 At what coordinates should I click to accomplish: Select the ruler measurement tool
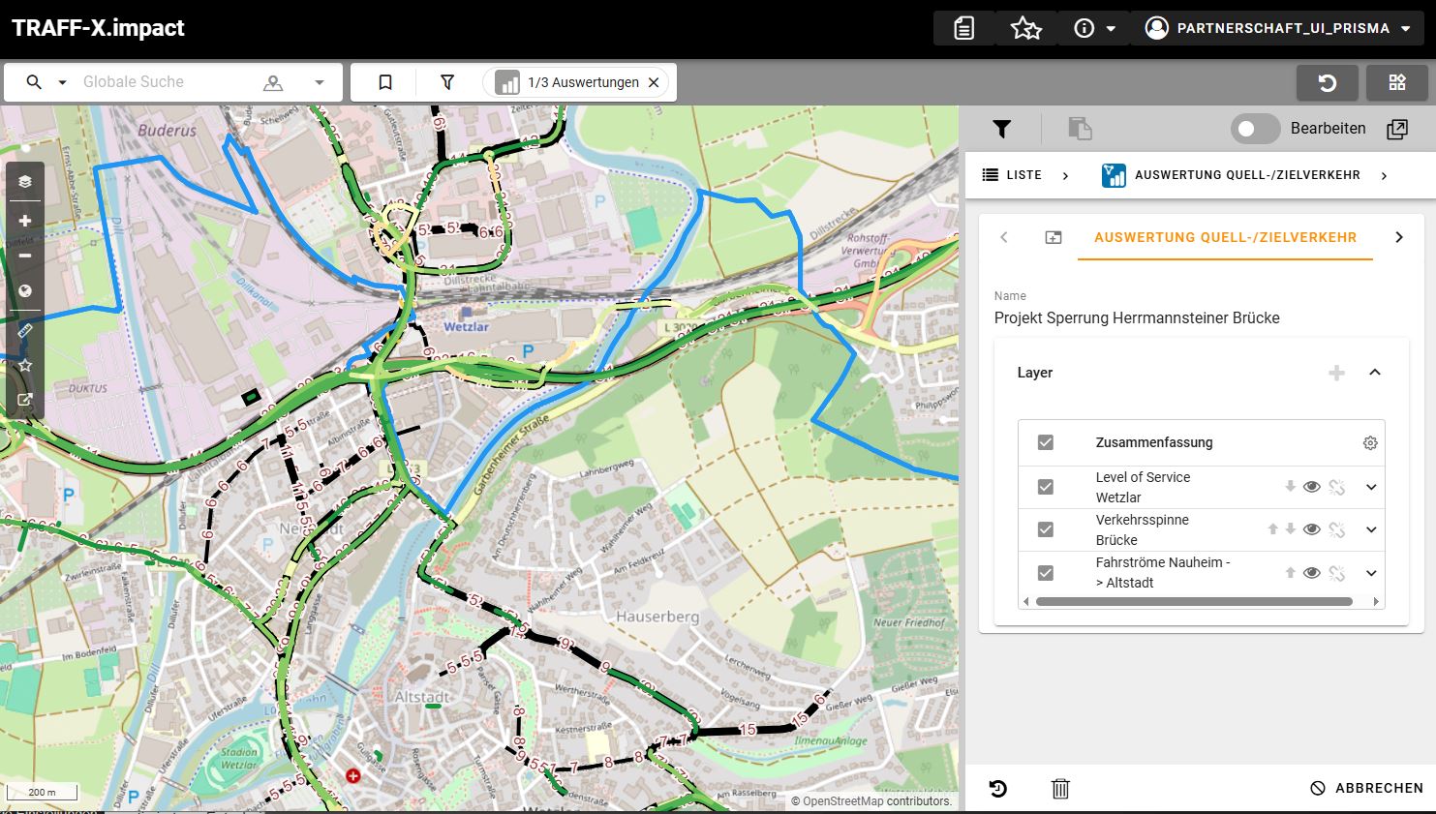coord(25,331)
